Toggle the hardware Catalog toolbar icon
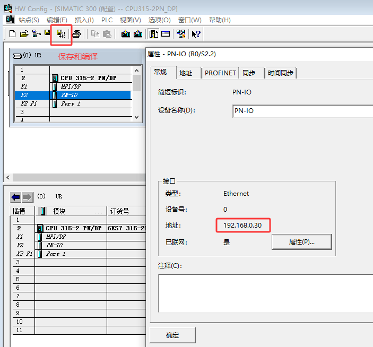Image resolution: width=373 pixels, height=347 pixels. pos(154,34)
